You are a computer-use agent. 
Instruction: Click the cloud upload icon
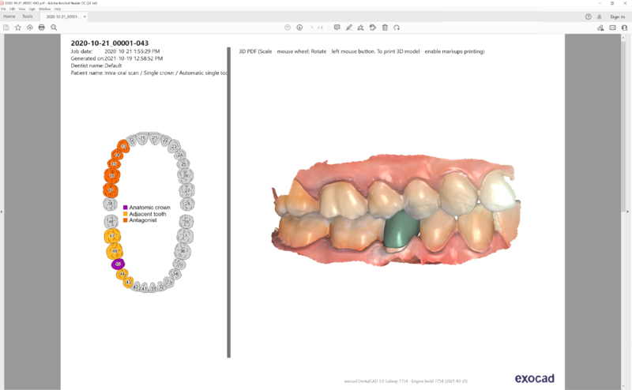pyautogui.click(x=30, y=28)
